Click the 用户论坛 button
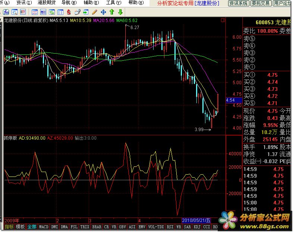This screenshot has height=232, width=293. [282, 3]
